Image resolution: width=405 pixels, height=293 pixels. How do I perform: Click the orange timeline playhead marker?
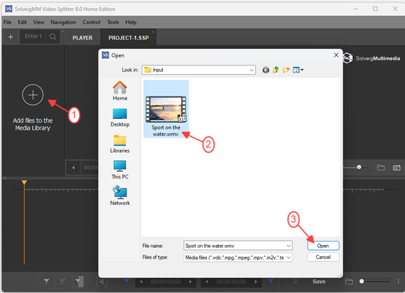click(24, 183)
